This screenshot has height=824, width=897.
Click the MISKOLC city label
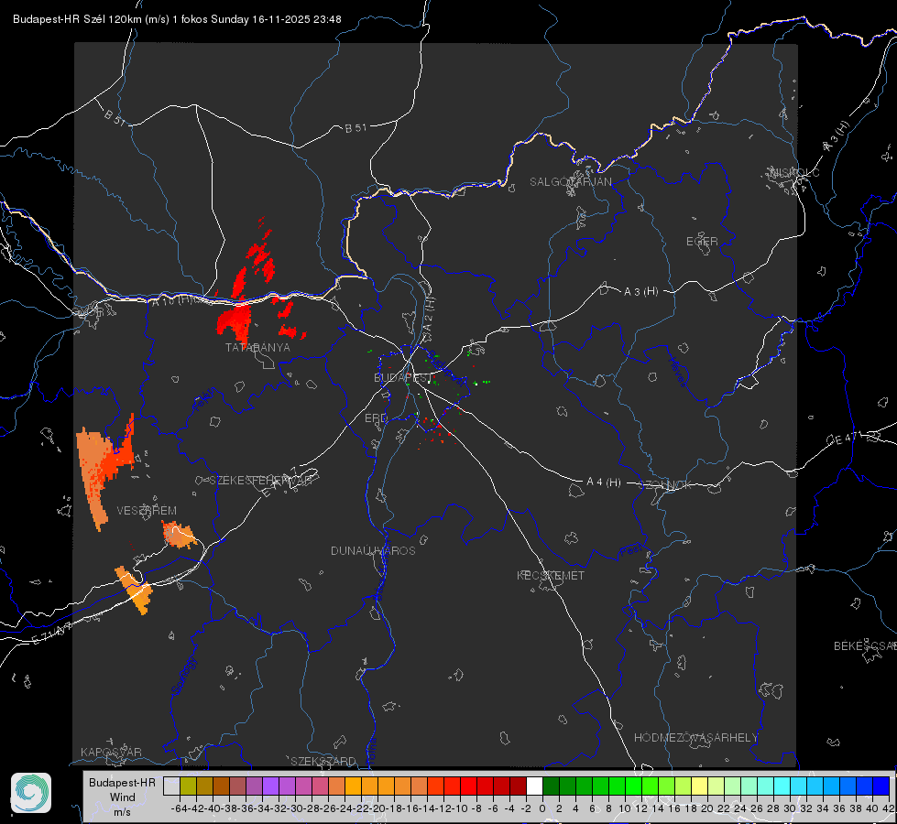click(x=794, y=172)
